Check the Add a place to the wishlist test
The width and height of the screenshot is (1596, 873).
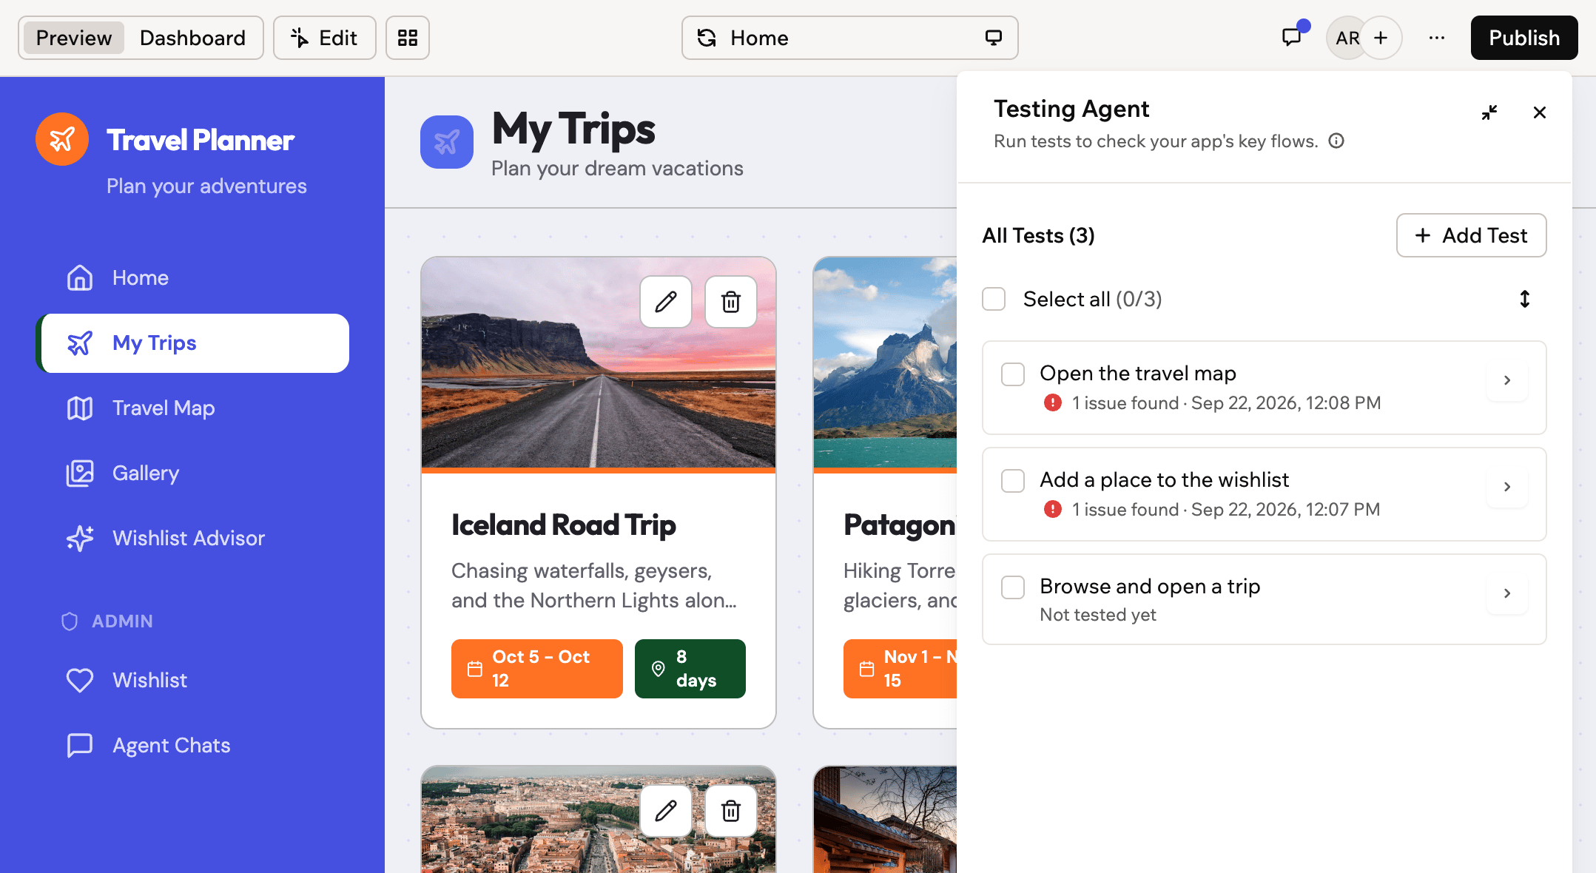pyautogui.click(x=1013, y=481)
